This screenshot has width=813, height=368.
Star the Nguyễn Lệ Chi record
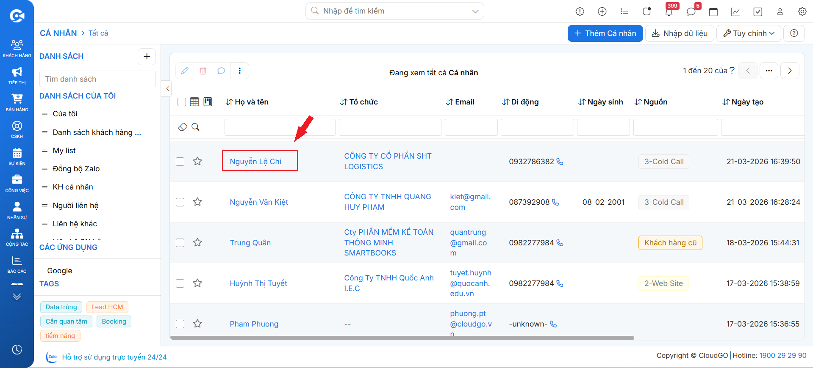[197, 161]
